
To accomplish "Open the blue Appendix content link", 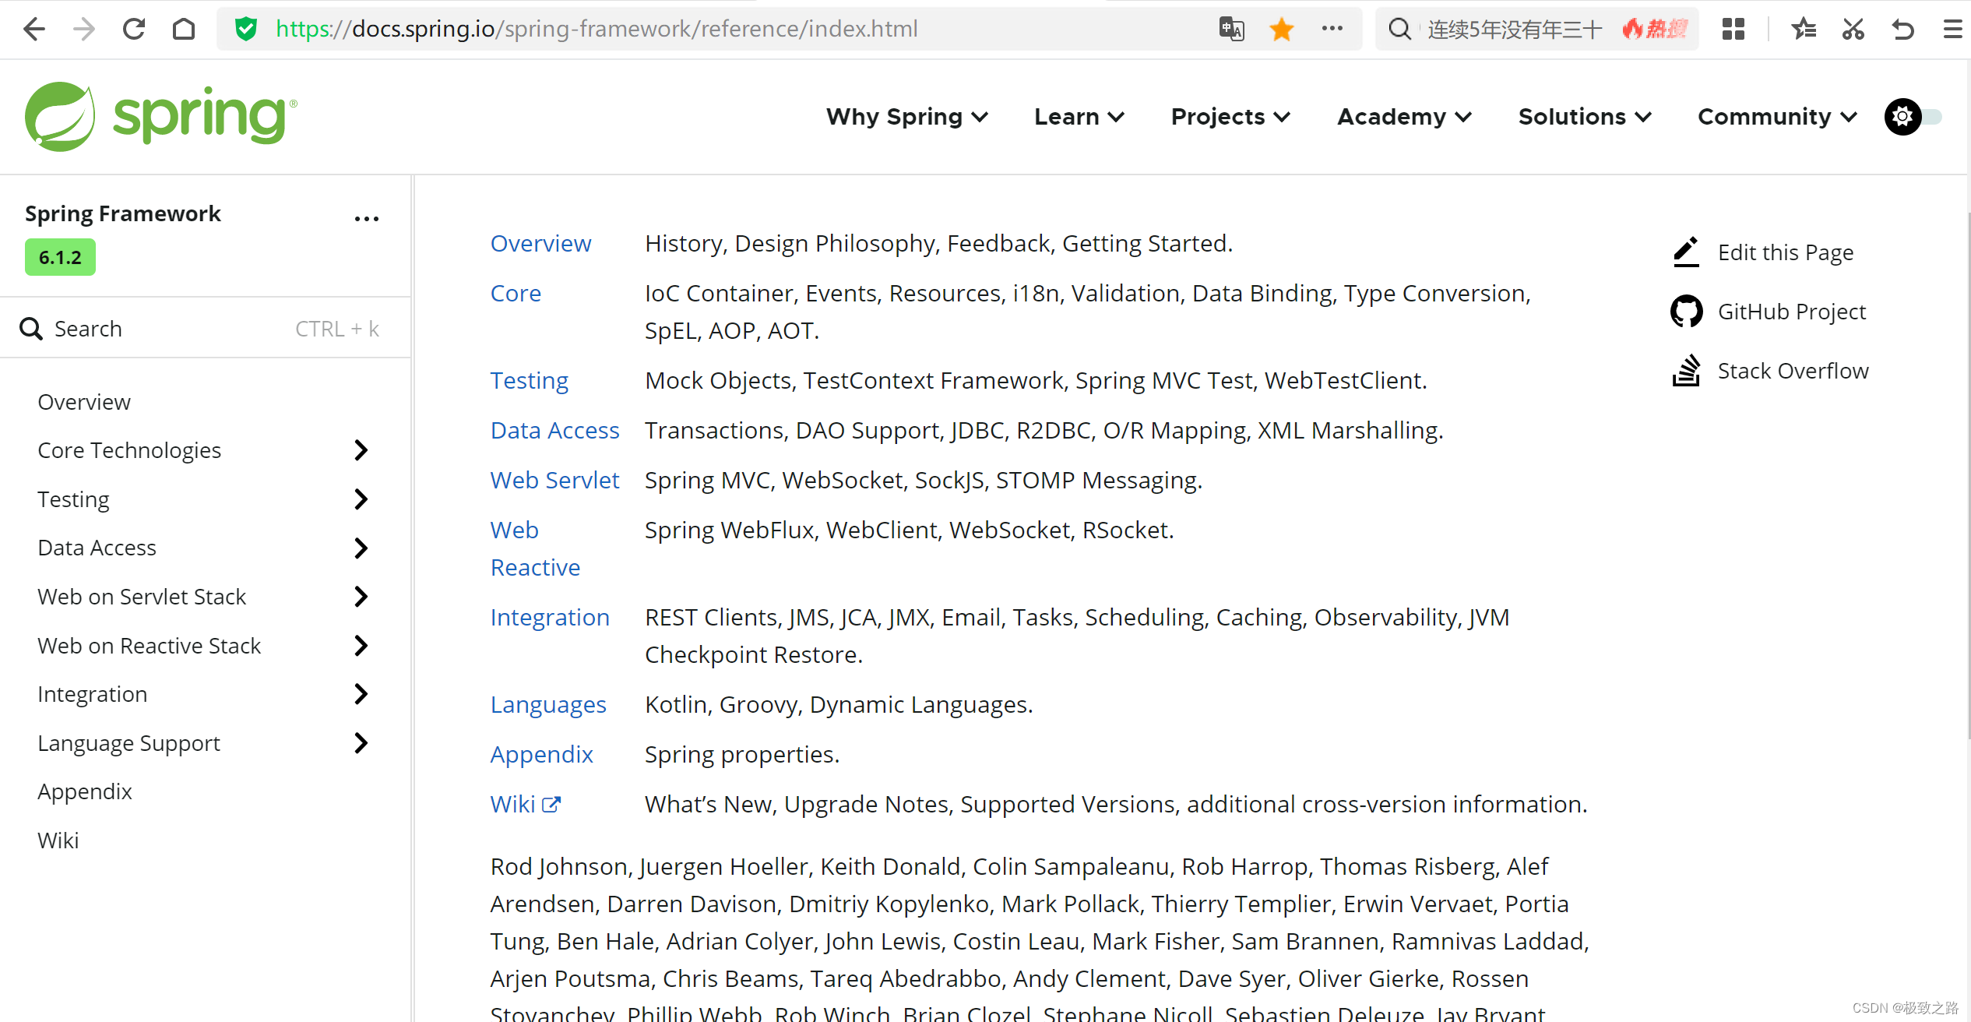I will [x=541, y=755].
